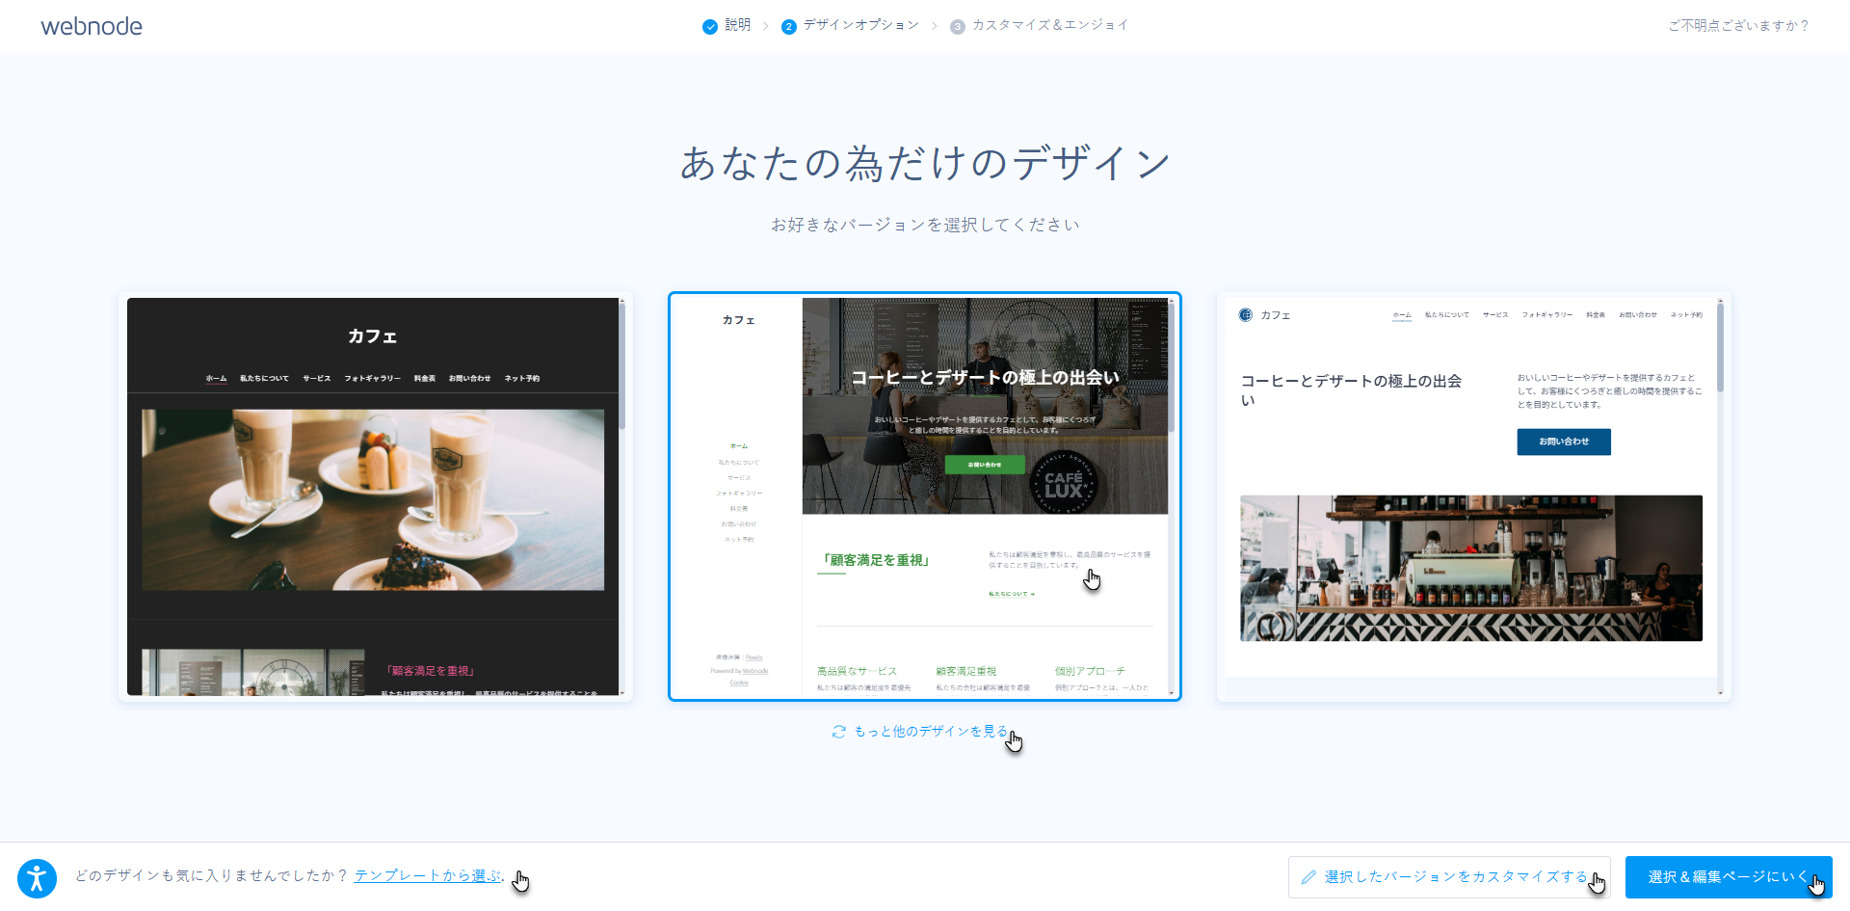Open the ご不明点ございますか？ help link
The image size is (1850, 911).
point(1739,26)
